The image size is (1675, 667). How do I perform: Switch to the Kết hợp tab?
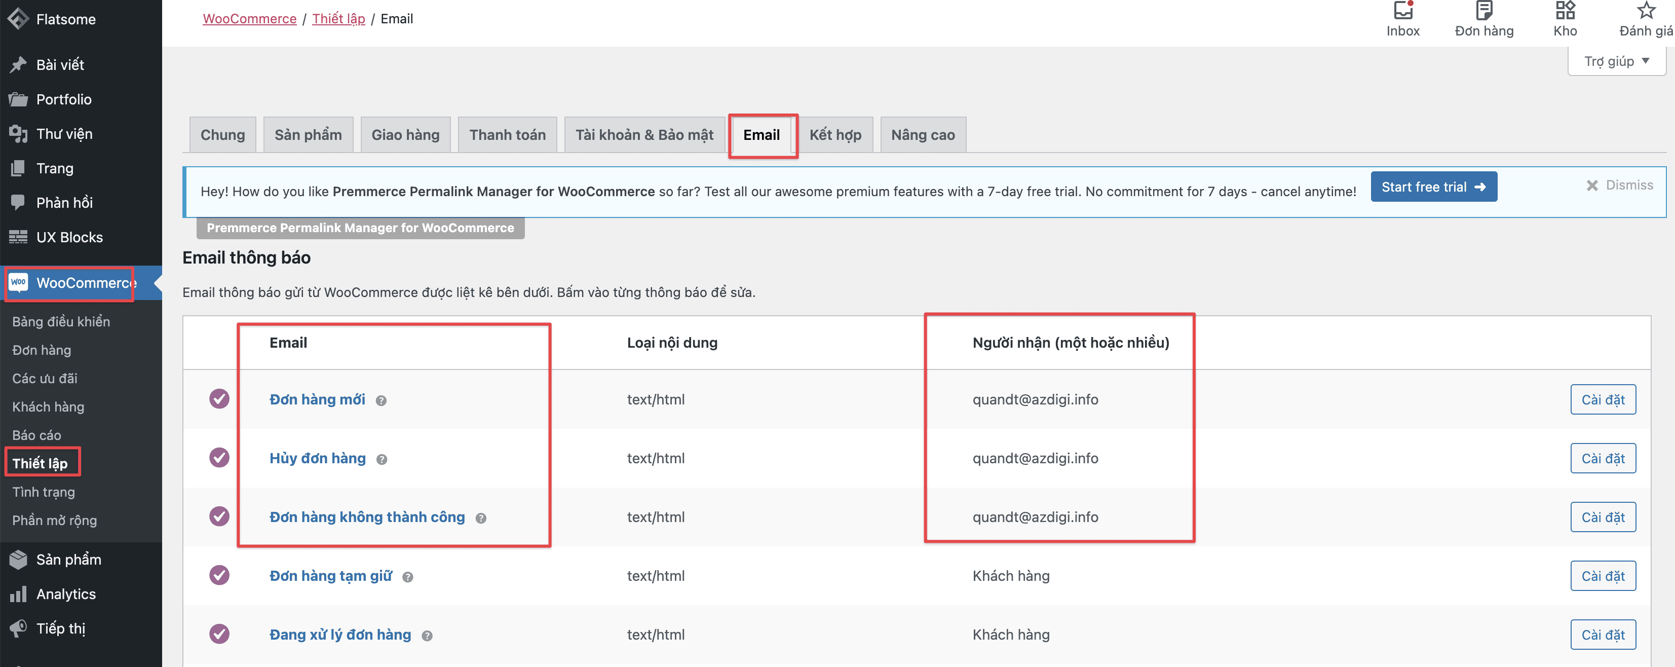point(835,135)
